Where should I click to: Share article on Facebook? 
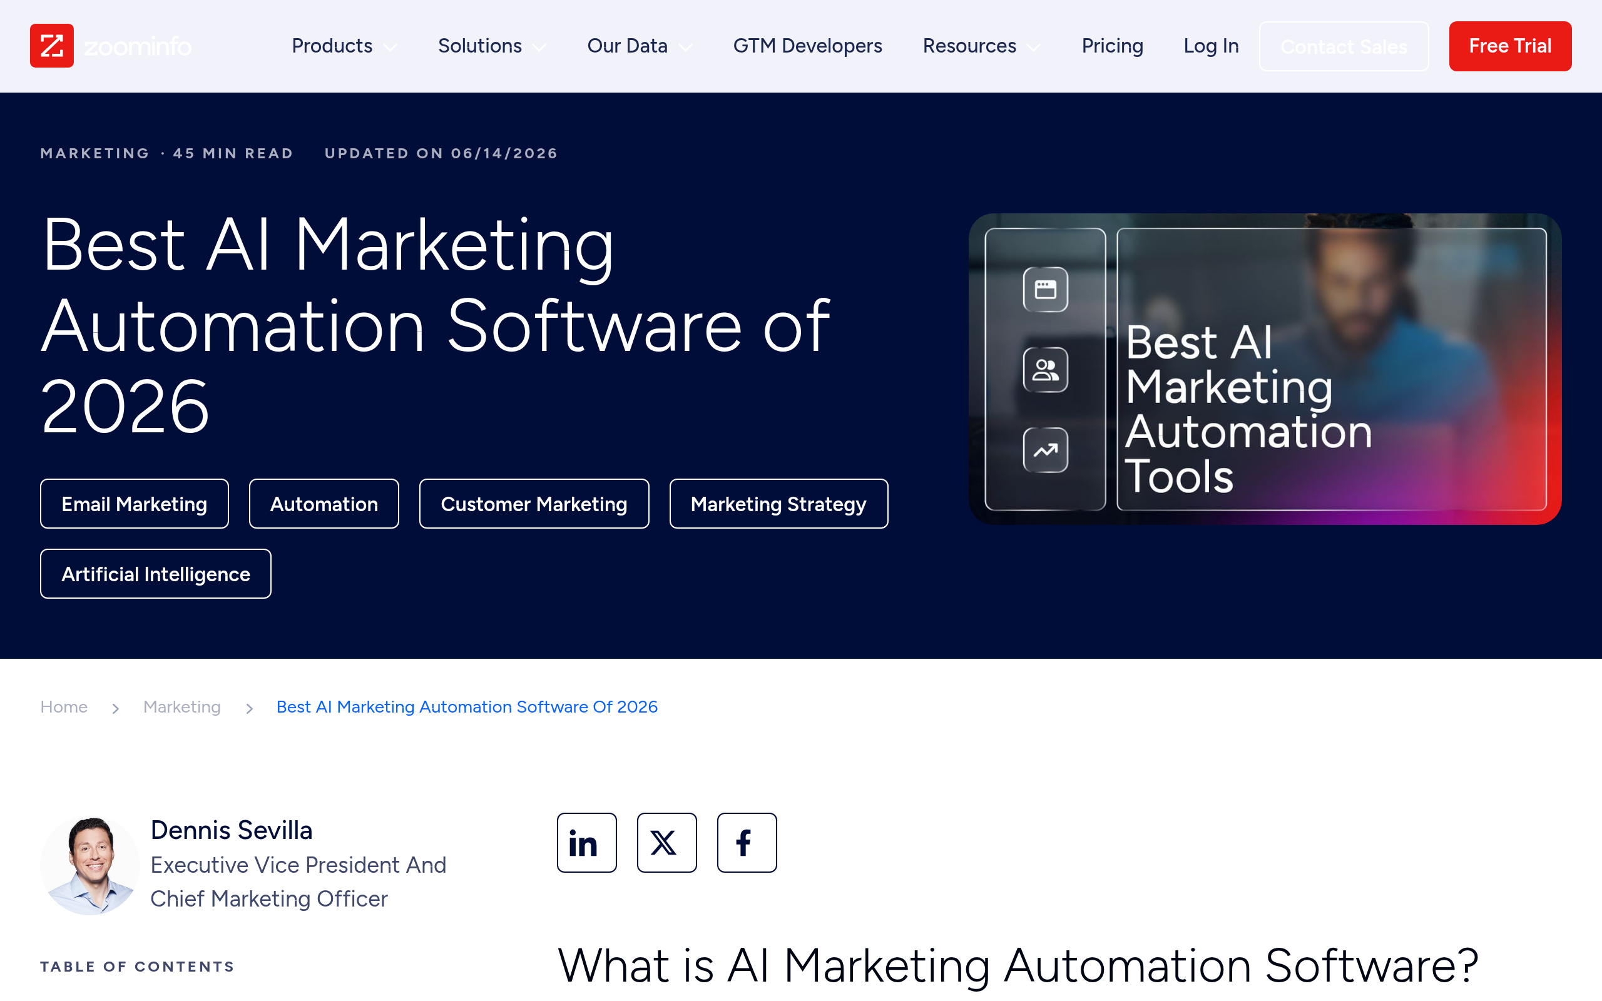(747, 842)
